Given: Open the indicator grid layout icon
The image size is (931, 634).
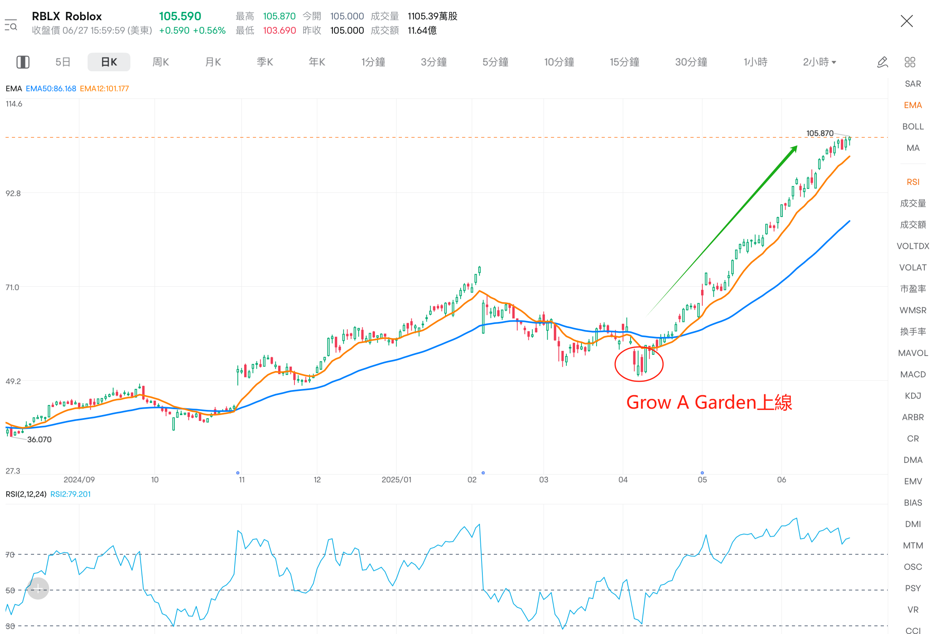Looking at the screenshot, I should coord(909,62).
